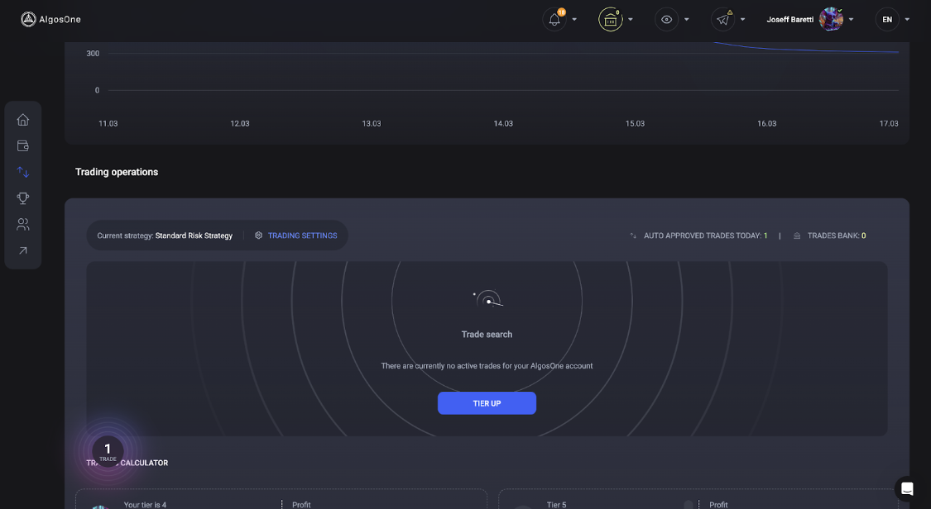Open the referrals people sidebar icon
931x509 pixels.
(23, 224)
